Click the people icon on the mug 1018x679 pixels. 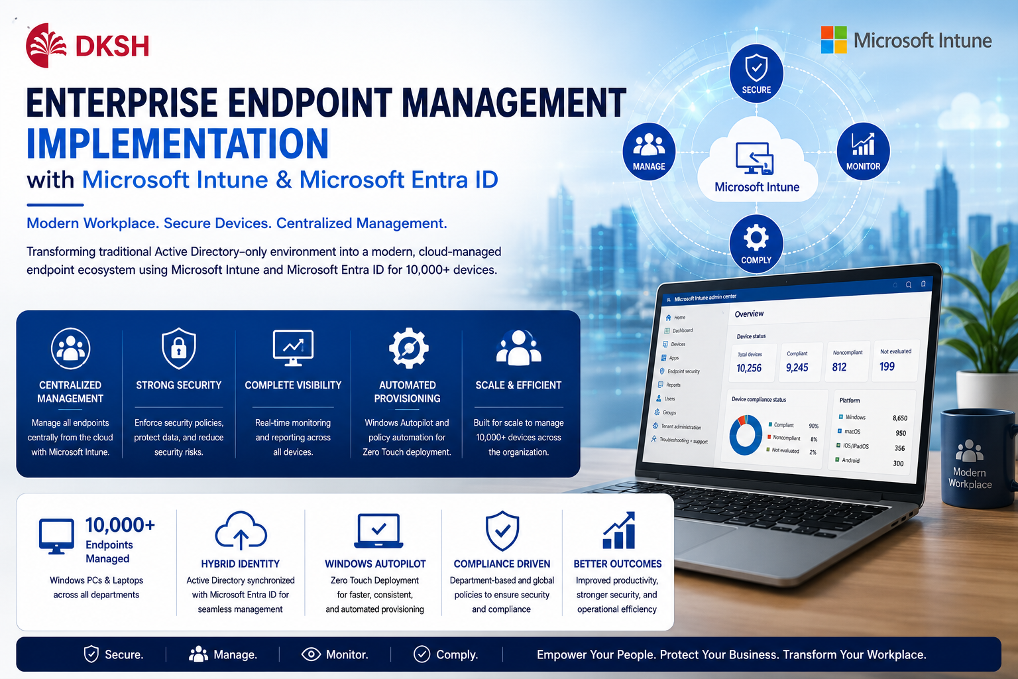(970, 451)
